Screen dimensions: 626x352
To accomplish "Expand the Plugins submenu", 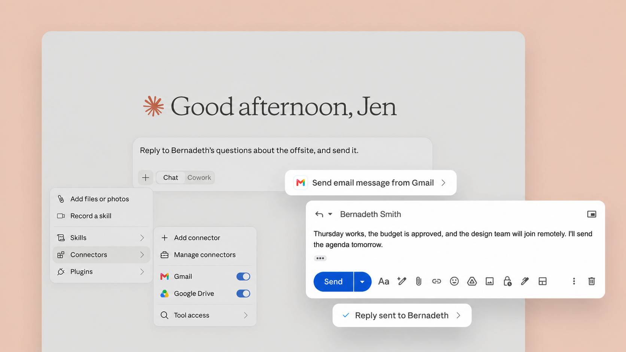I will click(101, 272).
